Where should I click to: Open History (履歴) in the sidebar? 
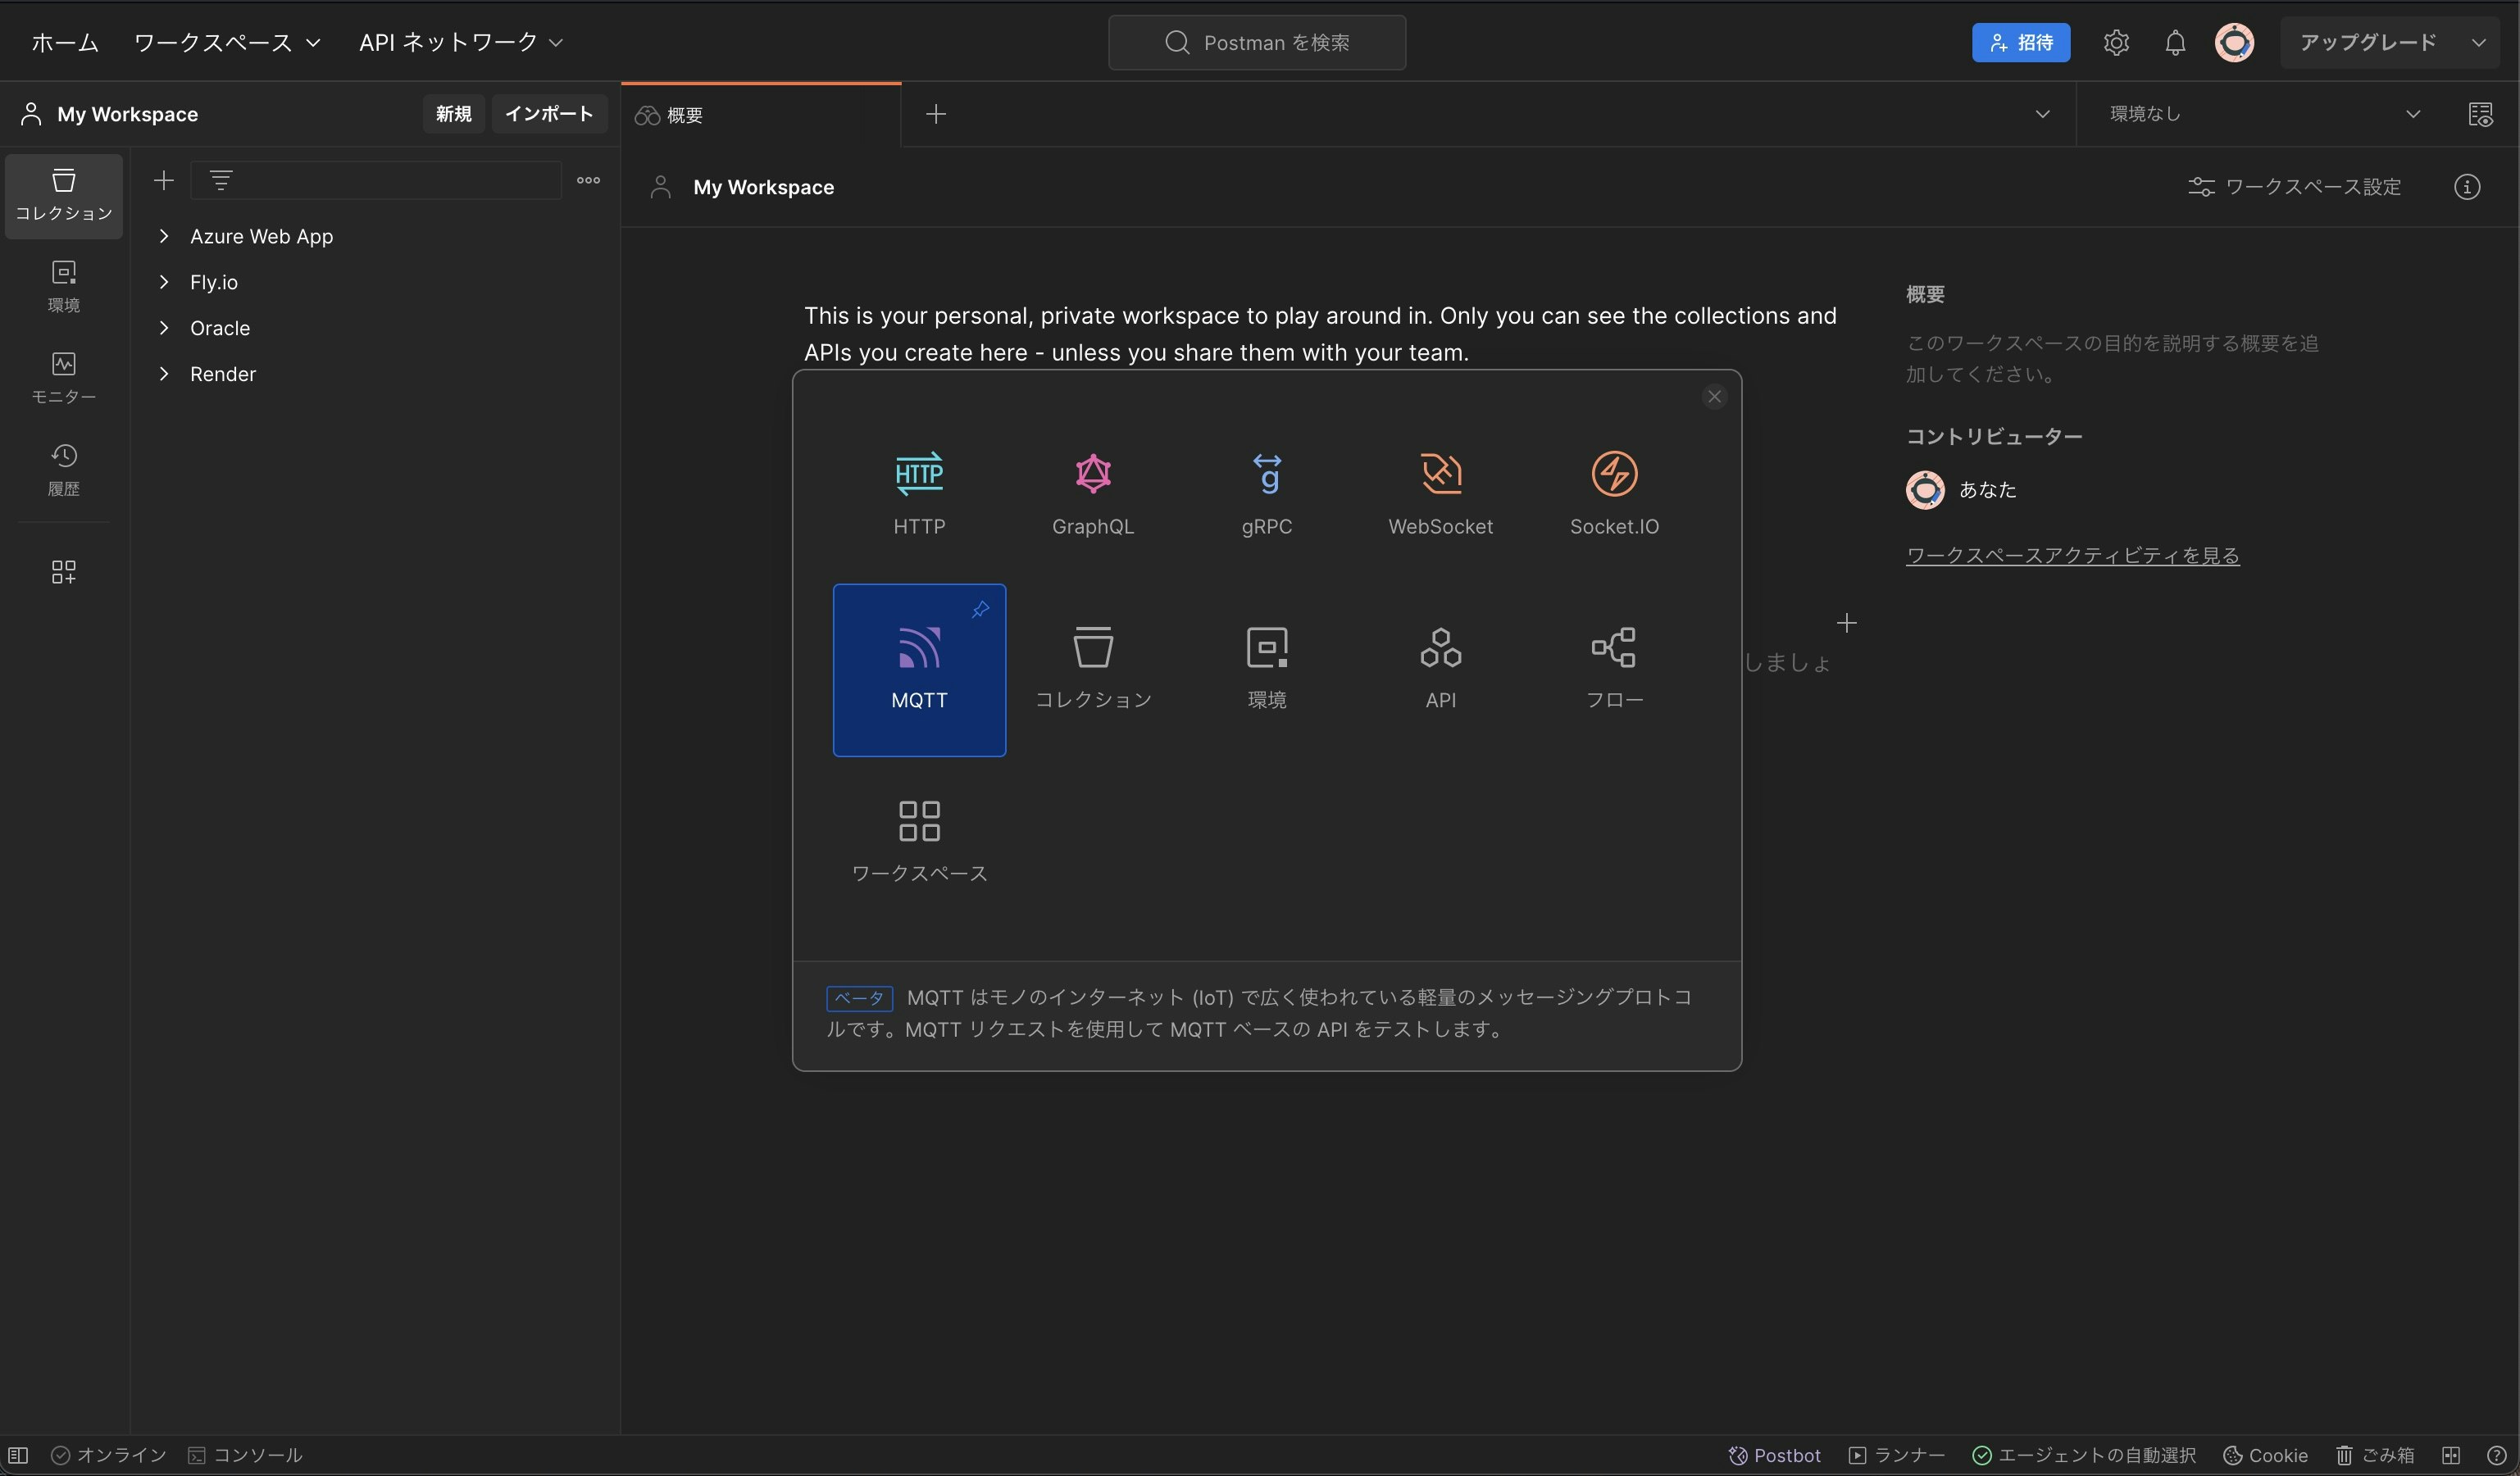(63, 469)
